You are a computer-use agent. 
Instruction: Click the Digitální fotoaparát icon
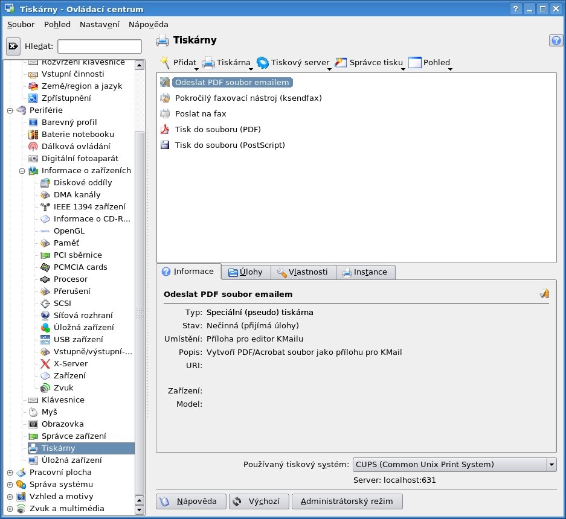tap(33, 158)
